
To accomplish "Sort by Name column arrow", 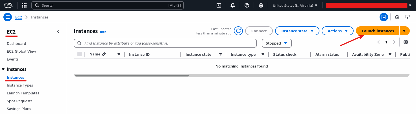I will [119, 54].
